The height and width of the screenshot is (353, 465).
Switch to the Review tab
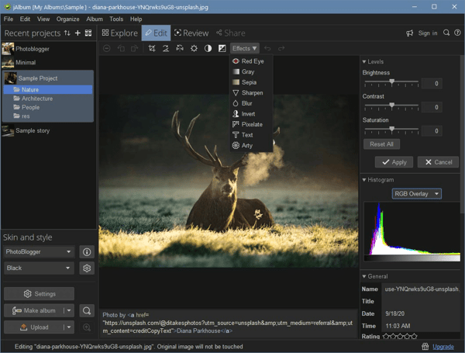(191, 33)
